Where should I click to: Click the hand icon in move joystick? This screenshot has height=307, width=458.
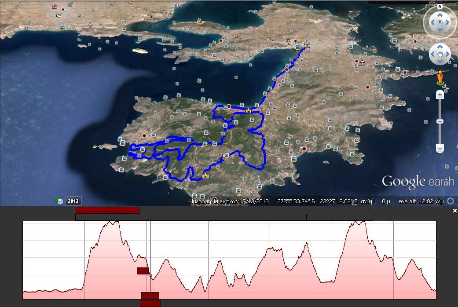tap(440, 54)
